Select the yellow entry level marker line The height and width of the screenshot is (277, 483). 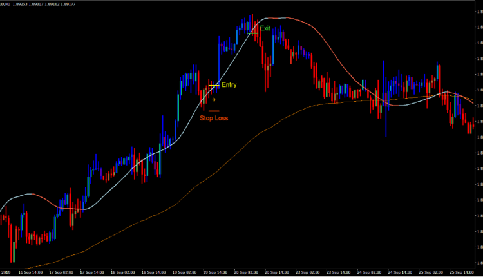[x=214, y=85]
